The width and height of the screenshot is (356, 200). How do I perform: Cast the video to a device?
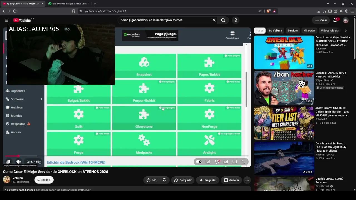tap(234, 162)
